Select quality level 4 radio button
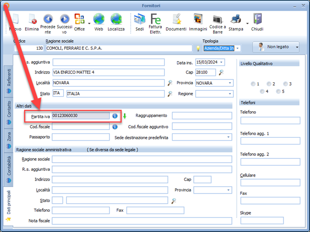 (x=262, y=91)
